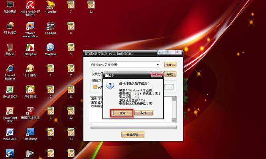This screenshot has width=266, height=159.
Task: Open Network Neighborhood (网上邻居) icon
Action: 10,28
